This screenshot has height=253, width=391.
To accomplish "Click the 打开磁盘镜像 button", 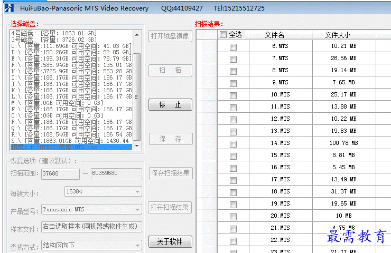I will coord(170,36).
